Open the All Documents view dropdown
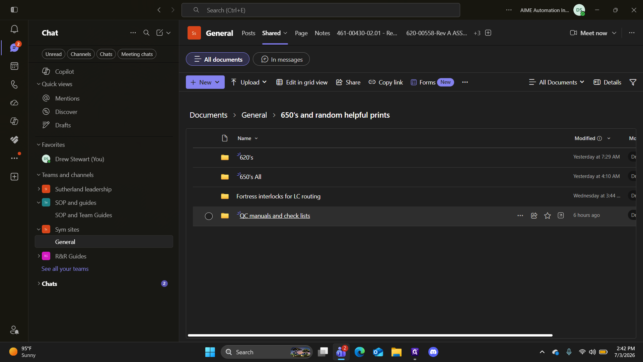The width and height of the screenshot is (643, 362). tap(557, 82)
